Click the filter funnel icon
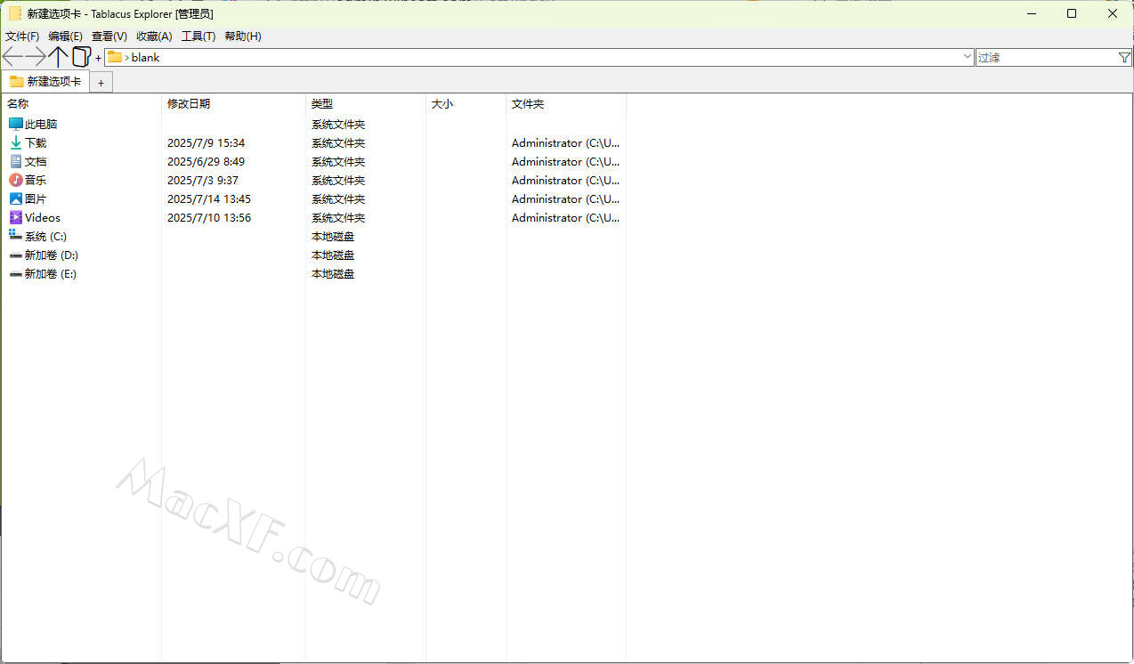This screenshot has height=664, width=1134. (x=1124, y=57)
